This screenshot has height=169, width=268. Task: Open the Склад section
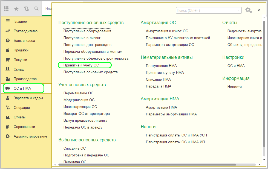tap(19, 69)
